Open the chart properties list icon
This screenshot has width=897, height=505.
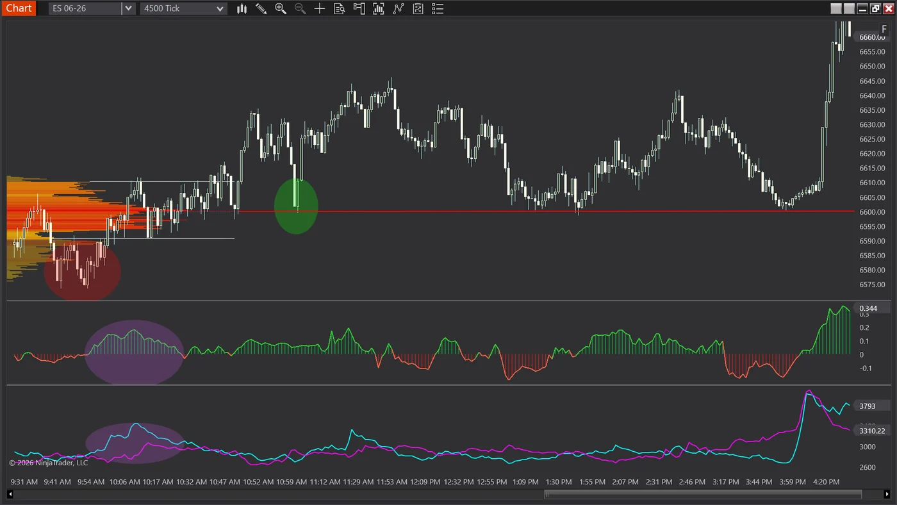(x=438, y=8)
